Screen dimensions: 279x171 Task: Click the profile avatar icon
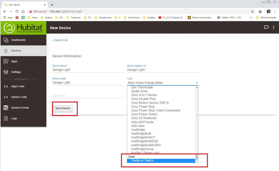[x=269, y=11]
